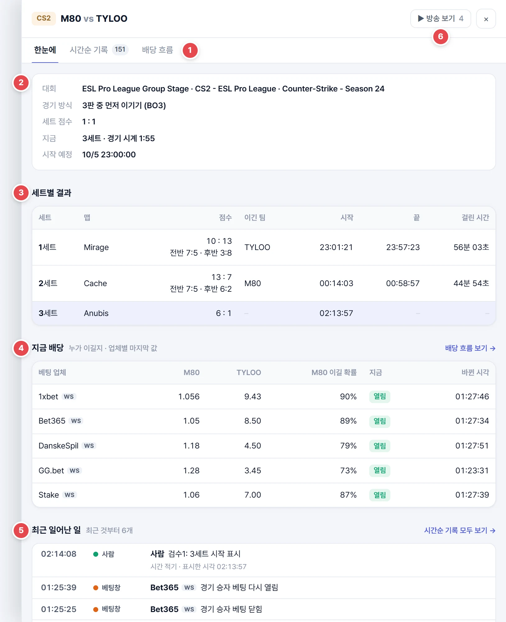Follow the 배당 흐름 보기 link
Screen dimensions: 506x622
point(470,348)
